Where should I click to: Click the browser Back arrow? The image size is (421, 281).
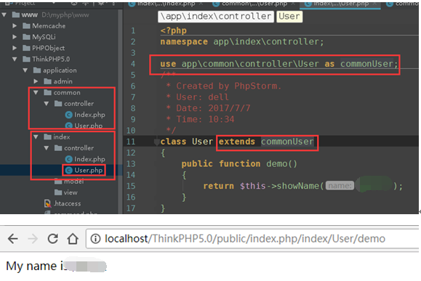tap(13, 239)
